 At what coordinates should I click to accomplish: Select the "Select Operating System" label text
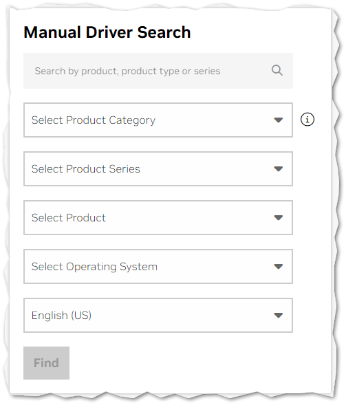pyautogui.click(x=94, y=267)
